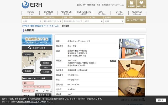
Task: Click magnifier icon in map search header
Action: 30,48
